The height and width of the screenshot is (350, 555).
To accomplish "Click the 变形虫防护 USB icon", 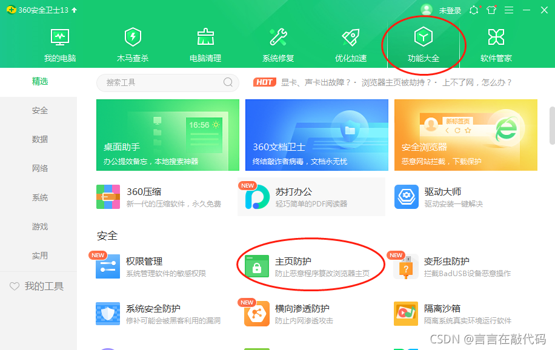I will tap(406, 266).
